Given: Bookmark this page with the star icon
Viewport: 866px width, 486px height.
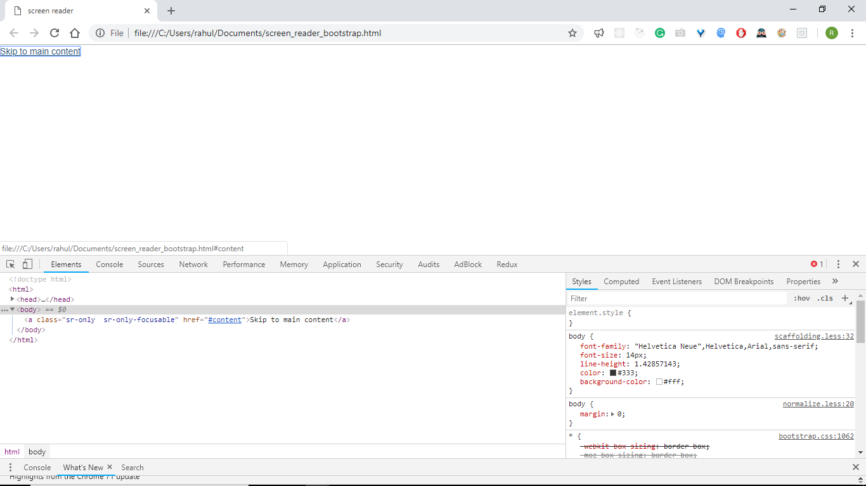Looking at the screenshot, I should 572,33.
